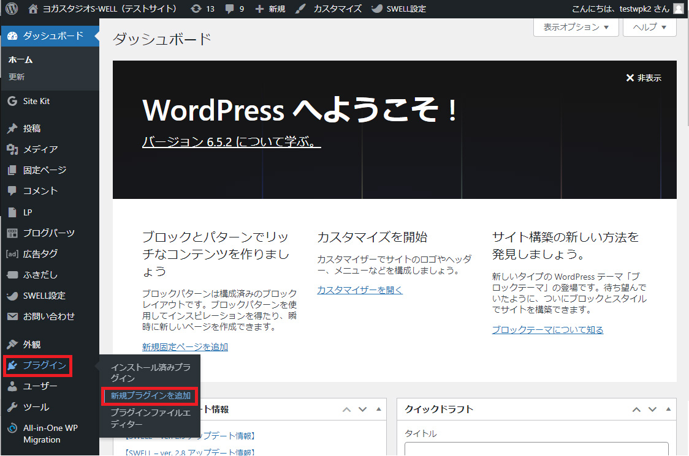Click the All-in-One WP Migration icon
689x456 pixels.
click(x=12, y=428)
